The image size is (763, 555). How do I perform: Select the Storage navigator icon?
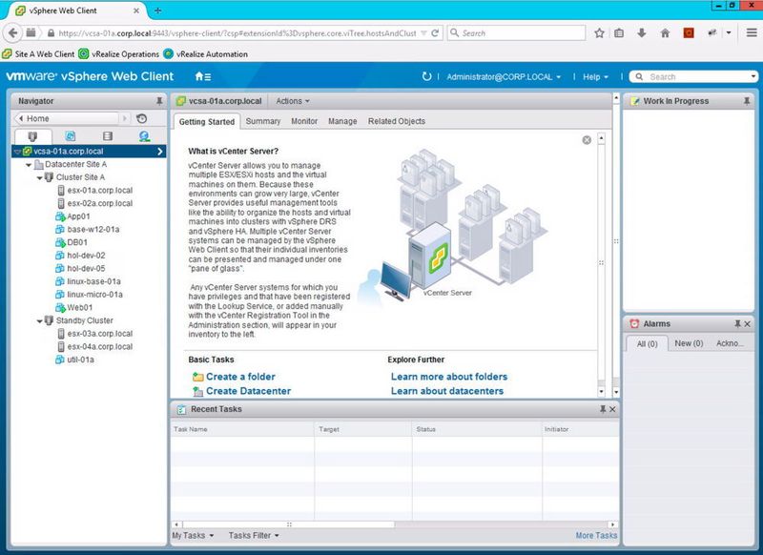tap(108, 136)
